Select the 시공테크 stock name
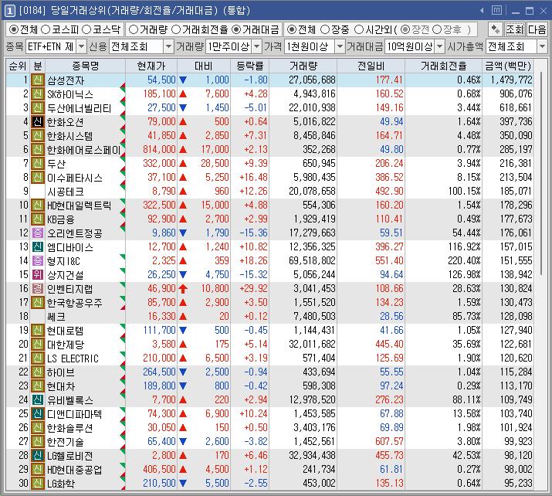 coord(66,192)
